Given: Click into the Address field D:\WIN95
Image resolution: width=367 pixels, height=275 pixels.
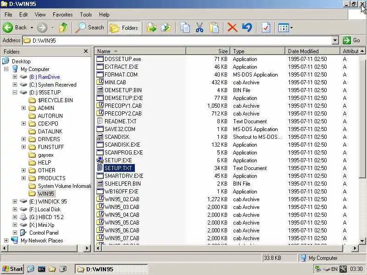Looking at the screenshot, I should pyautogui.click(x=178, y=40).
